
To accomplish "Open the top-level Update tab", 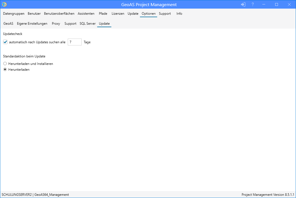I will click(133, 14).
